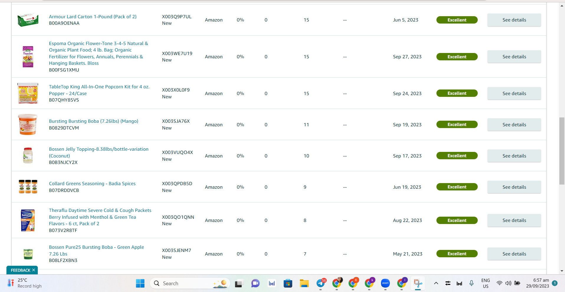
Task: Open the Armour Lard Carton product link
Action: click(93, 16)
